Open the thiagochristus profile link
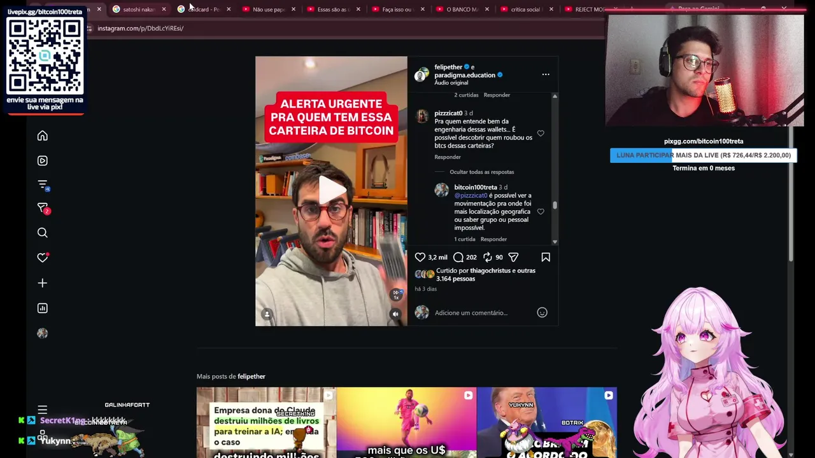815x458 pixels. 492,270
